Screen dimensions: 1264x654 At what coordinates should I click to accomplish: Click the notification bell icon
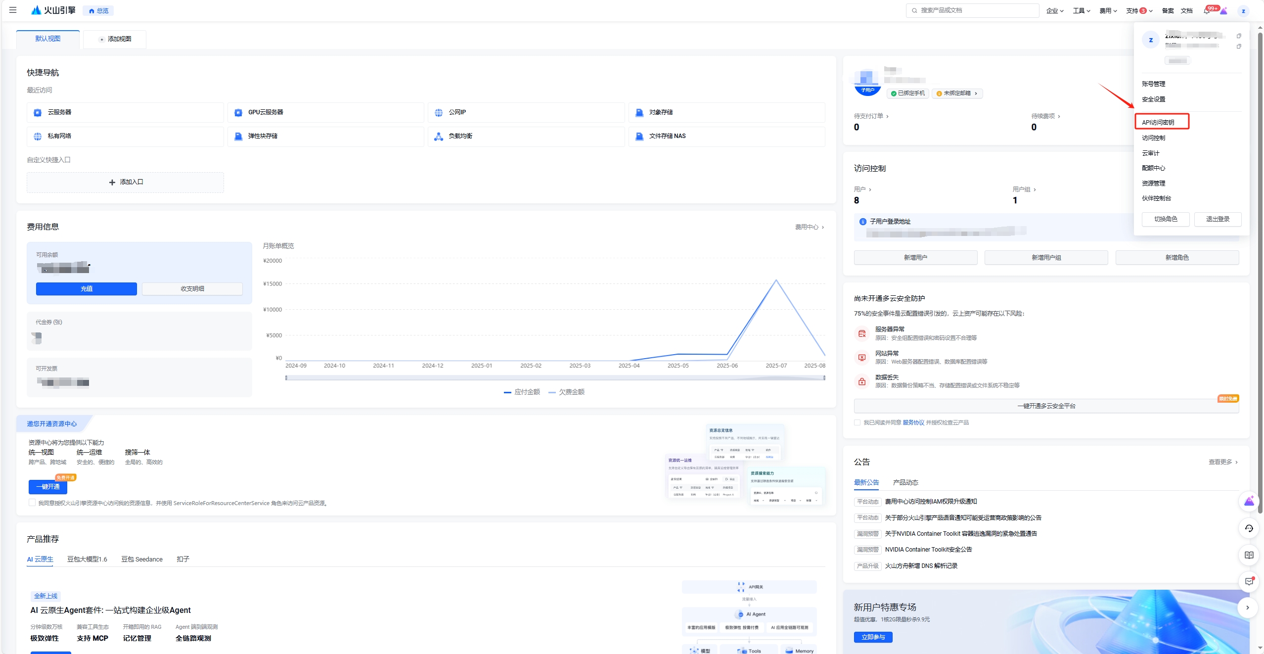pos(1206,11)
